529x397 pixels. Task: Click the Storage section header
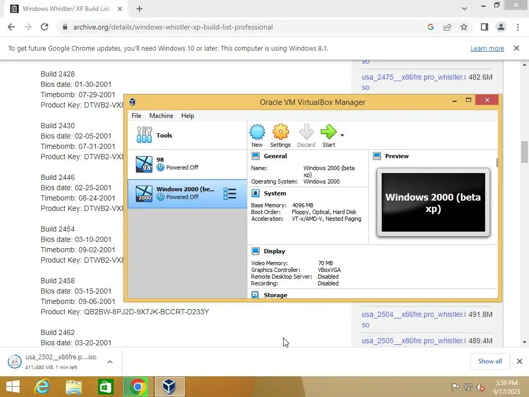point(275,295)
